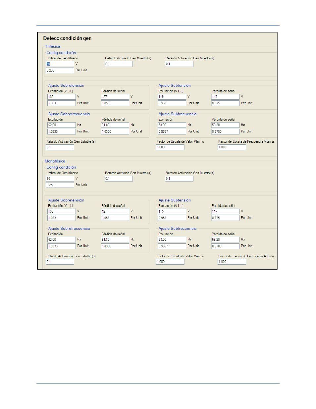The image size is (316, 409).
Task: Select the Trifásica Umbral de Gen Muerto Per Unit field
Action: pos(60,70)
